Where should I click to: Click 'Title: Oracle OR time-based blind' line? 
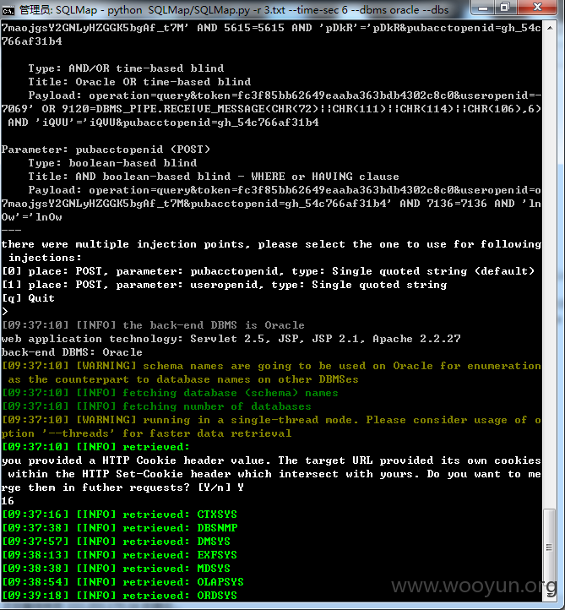(139, 82)
